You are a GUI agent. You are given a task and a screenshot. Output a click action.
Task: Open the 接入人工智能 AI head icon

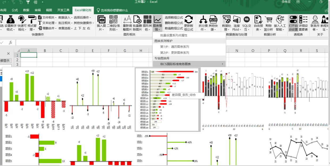[x=280, y=23]
